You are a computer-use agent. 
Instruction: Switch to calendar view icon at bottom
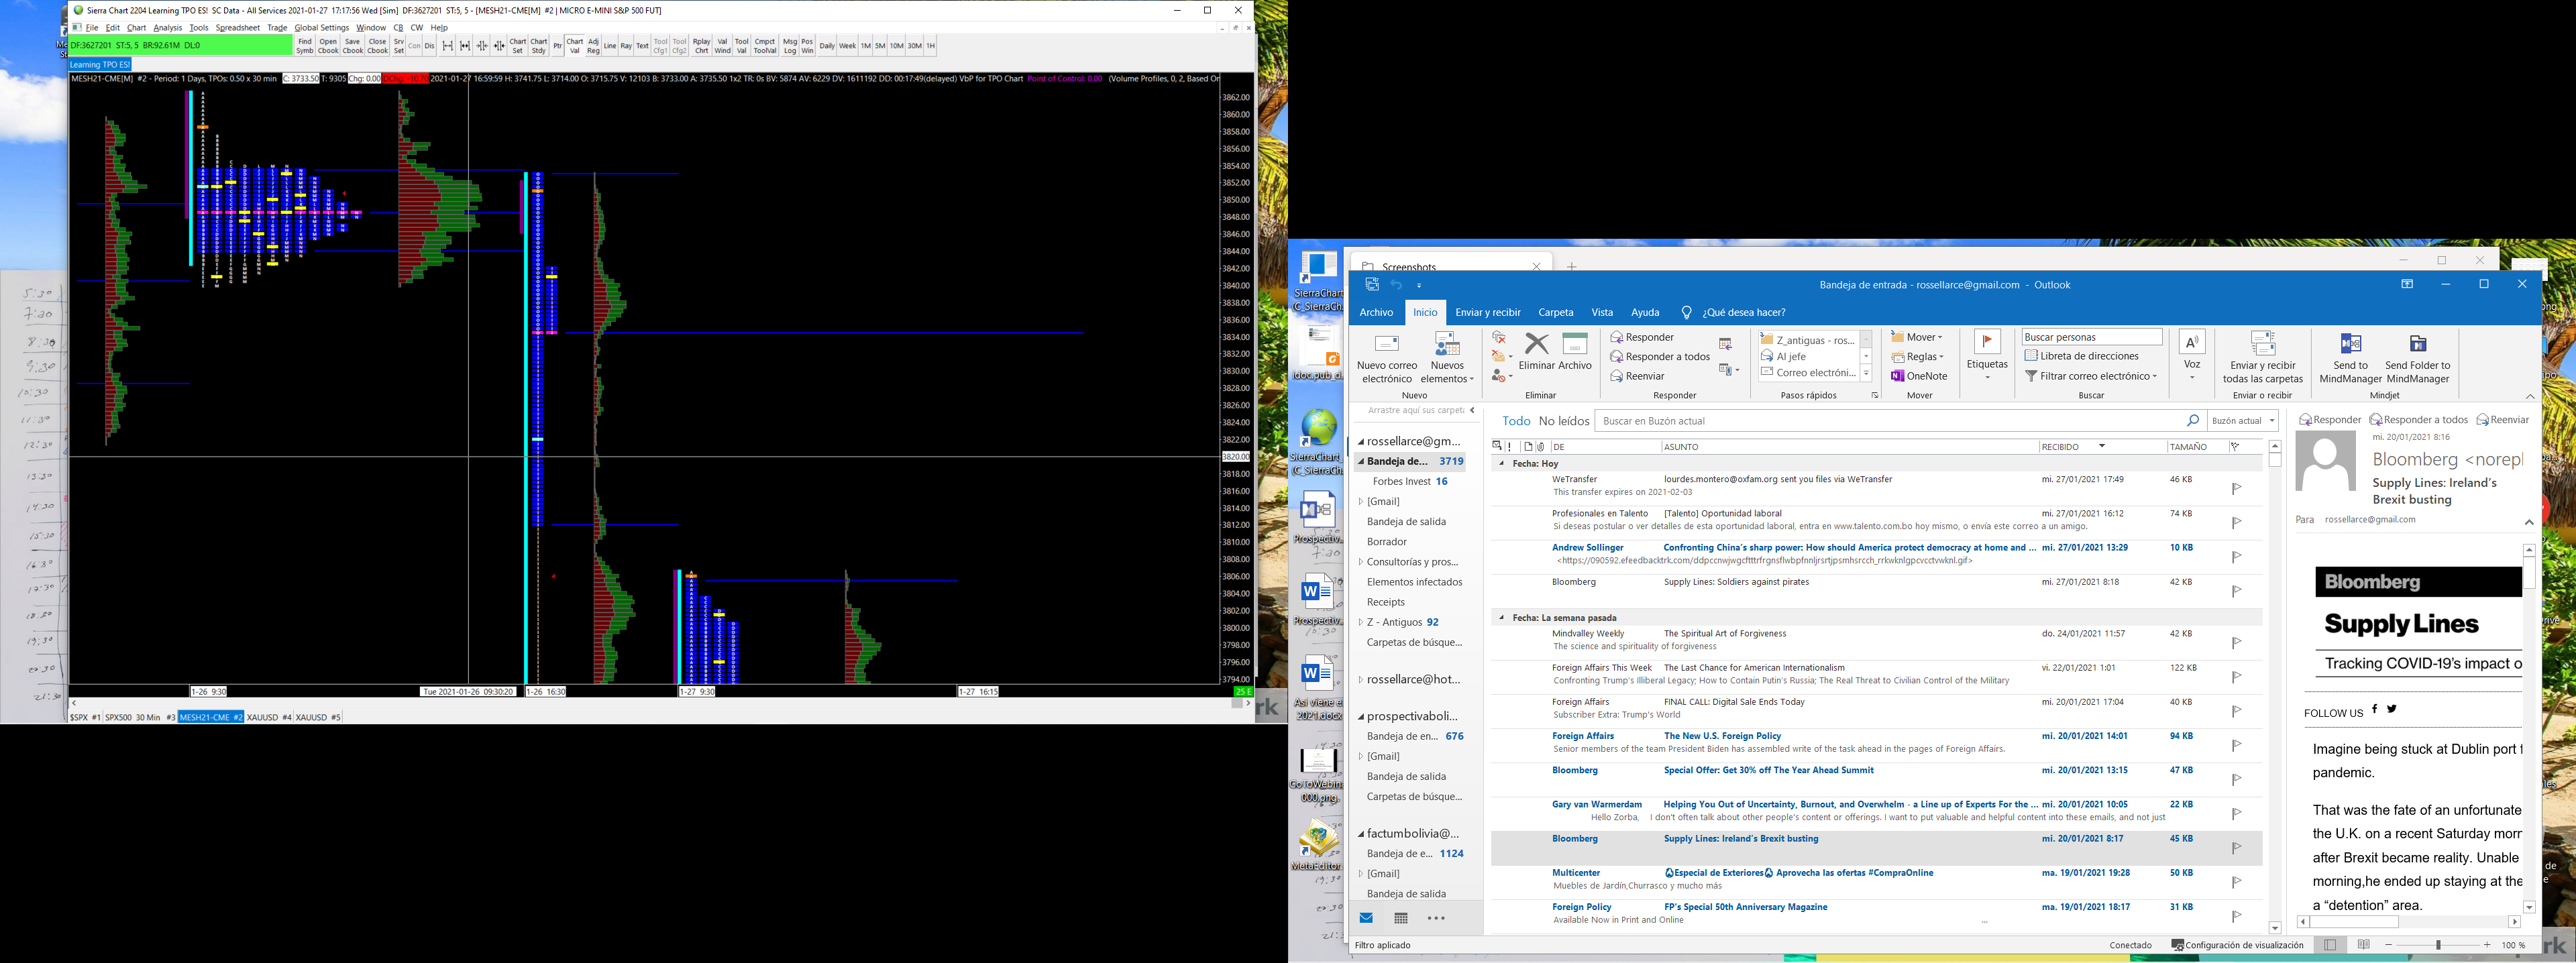[x=1401, y=918]
